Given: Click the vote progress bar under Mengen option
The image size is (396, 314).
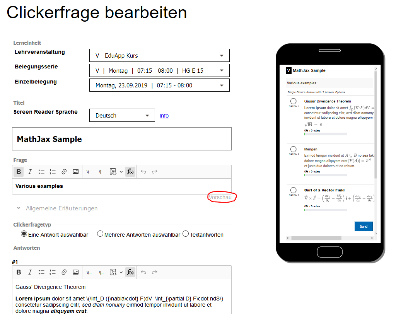Looking at the screenshot, I should (326, 175).
